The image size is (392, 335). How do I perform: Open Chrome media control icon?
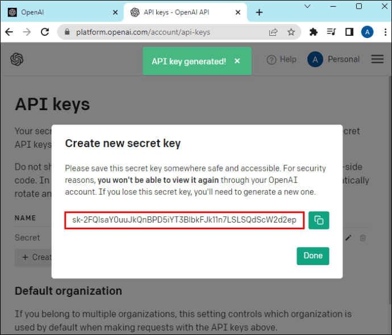[331, 32]
